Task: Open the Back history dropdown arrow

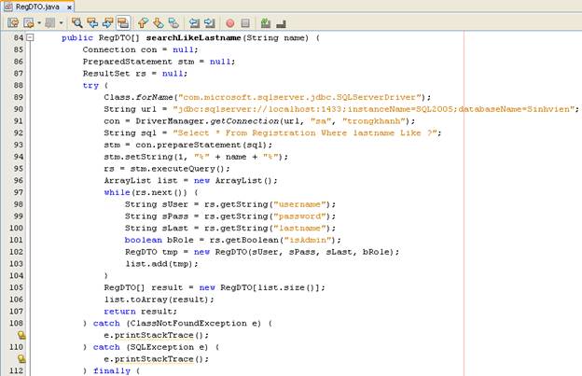Action: (39, 23)
